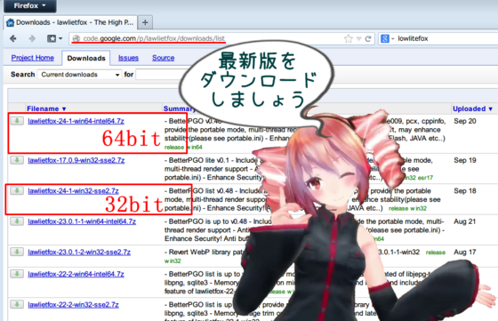Download icon for lawlietfox-22-2-win32-sse2.7z
This screenshot has height=321, width=498.
click(x=17, y=304)
